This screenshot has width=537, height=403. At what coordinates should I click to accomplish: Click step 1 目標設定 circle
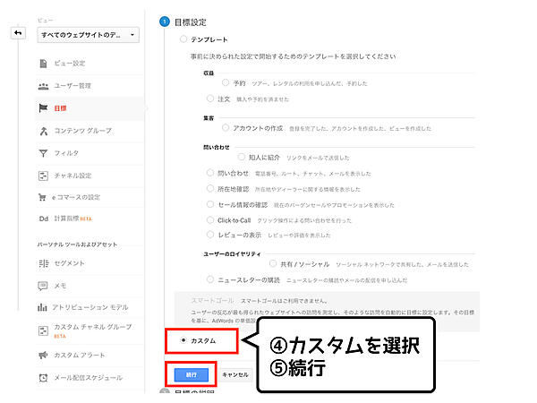(x=165, y=21)
